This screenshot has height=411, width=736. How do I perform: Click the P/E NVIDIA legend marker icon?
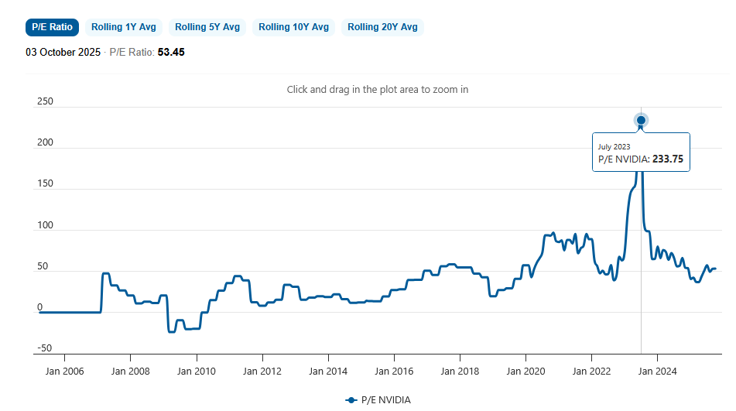click(x=351, y=399)
